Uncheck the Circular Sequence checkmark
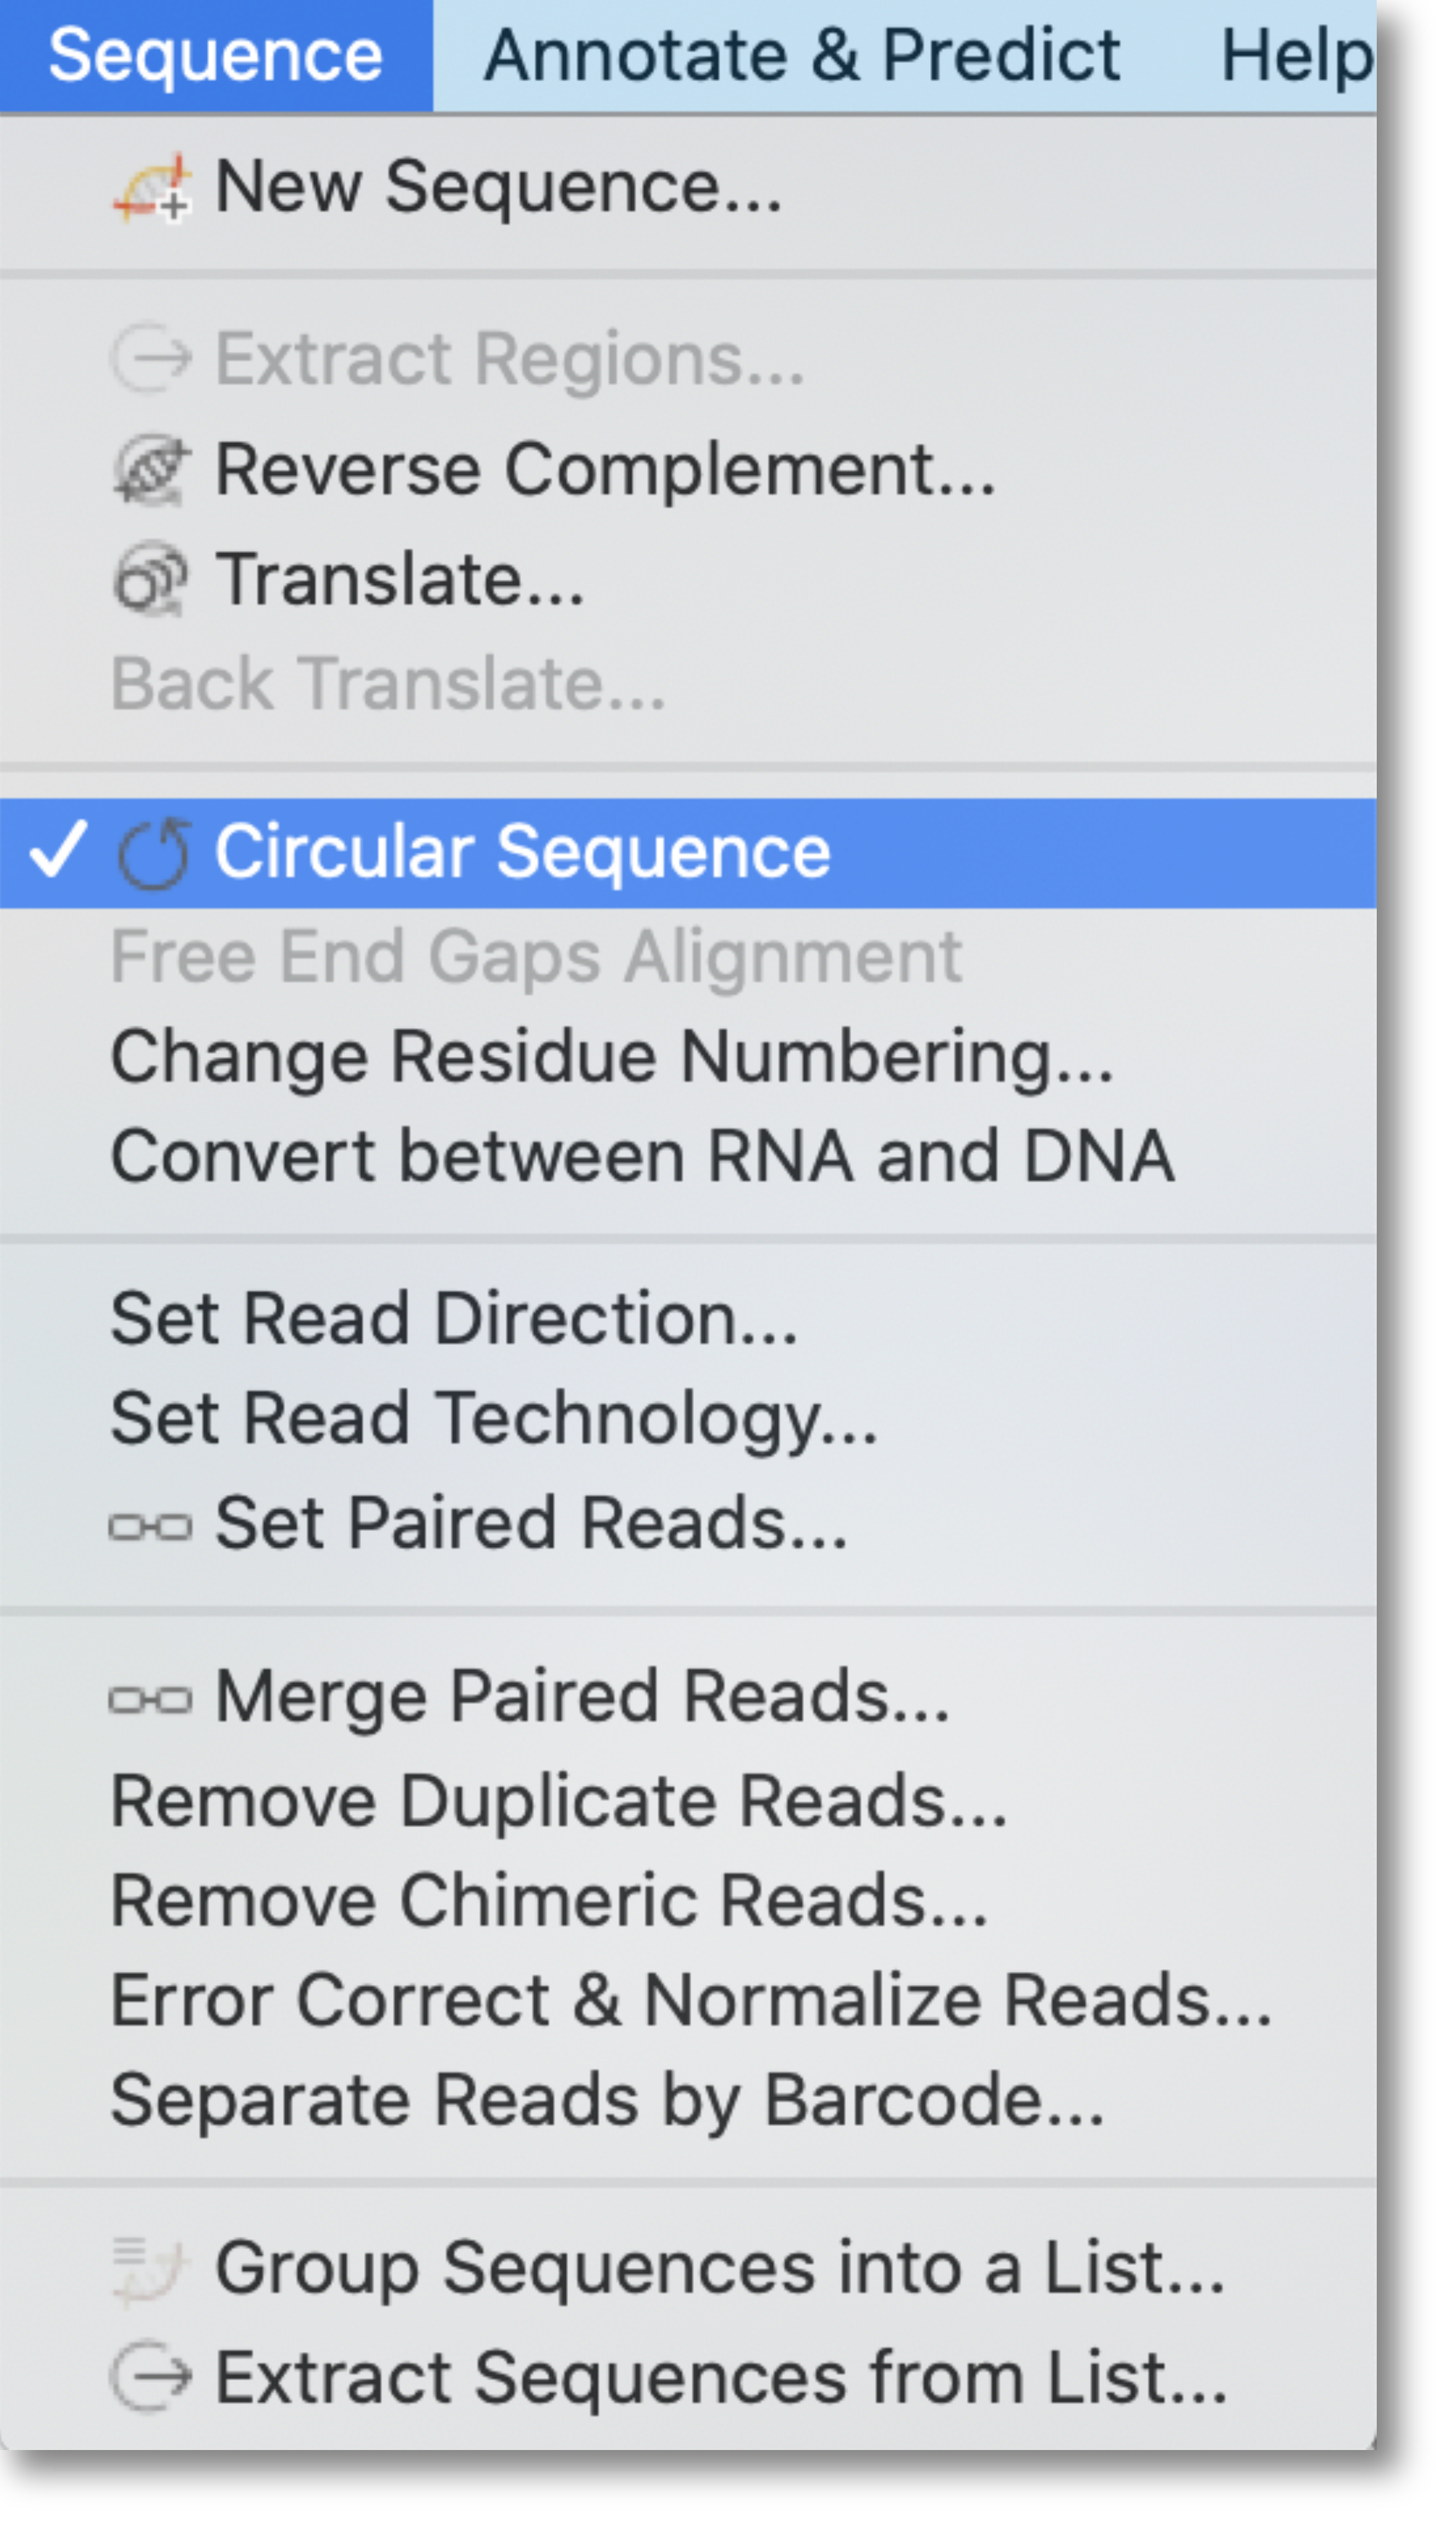This screenshot has width=1456, height=2523. [x=58, y=851]
